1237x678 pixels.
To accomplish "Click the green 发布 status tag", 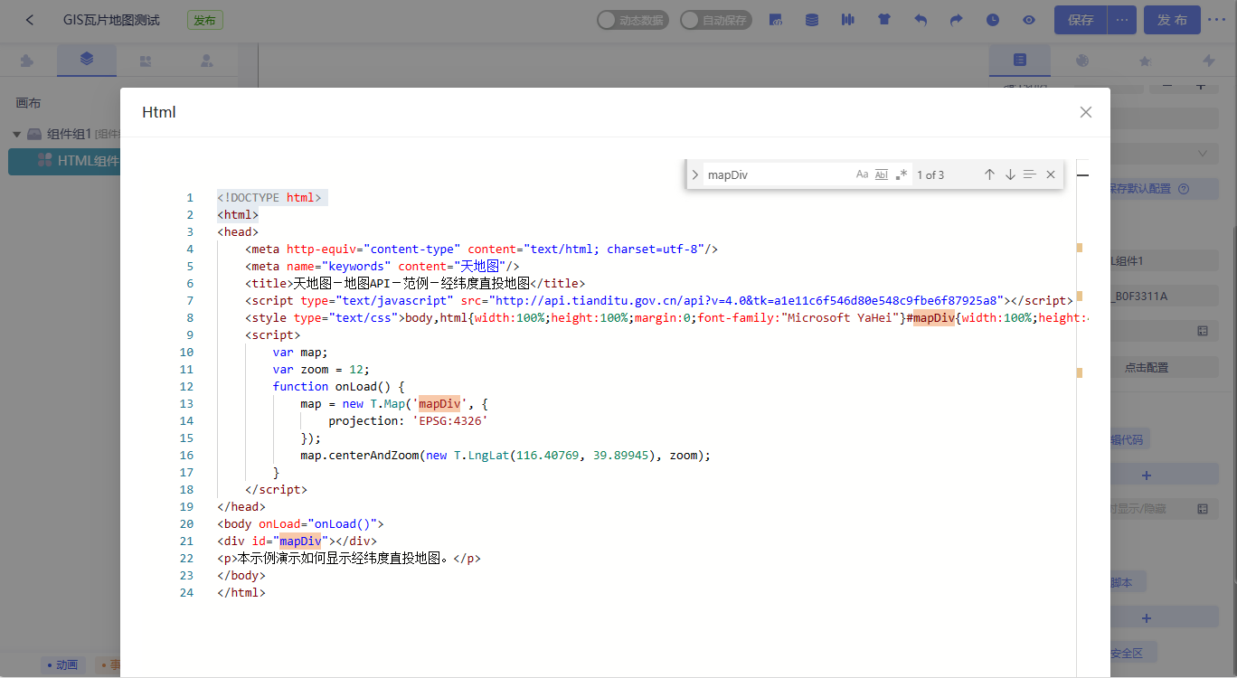I will (x=205, y=20).
